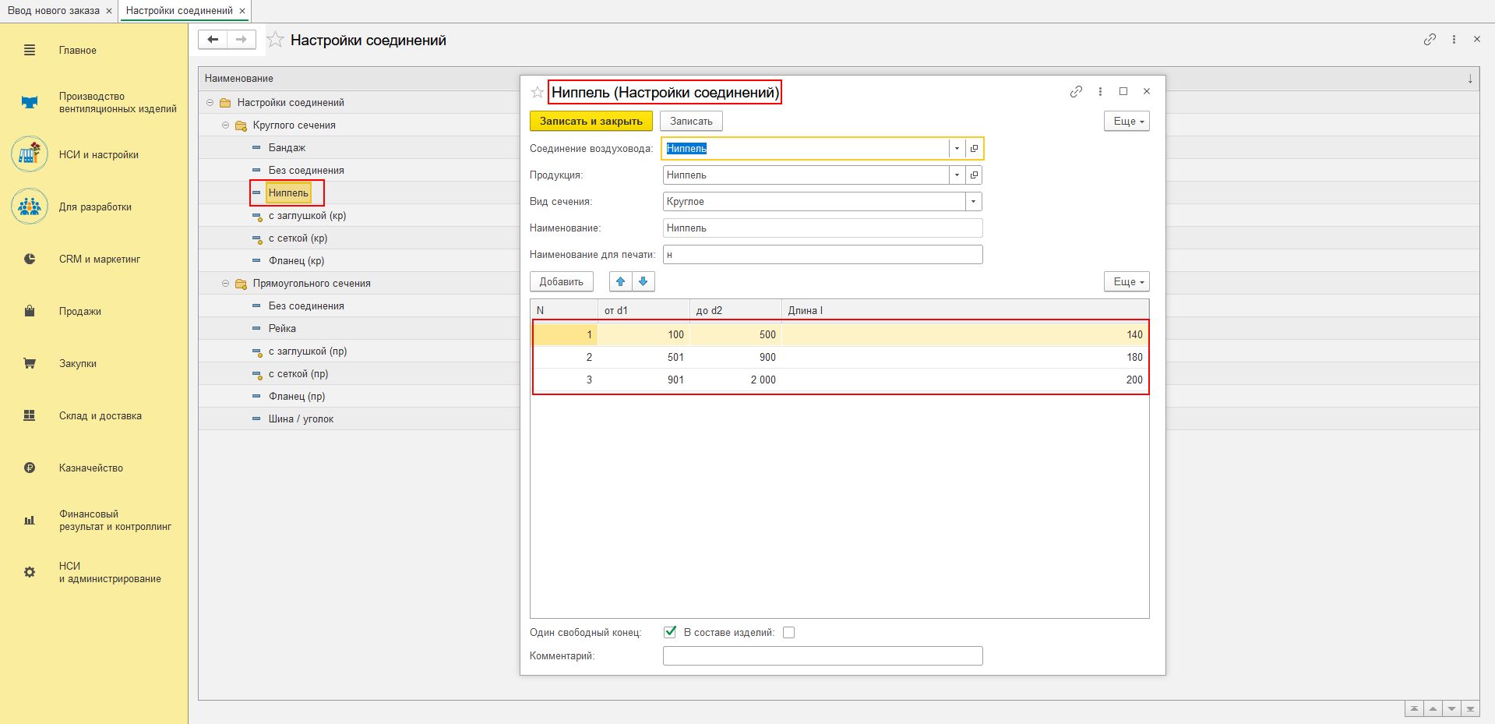Click the Комментарий input field
This screenshot has height=724, width=1495.
pyautogui.click(x=822, y=656)
